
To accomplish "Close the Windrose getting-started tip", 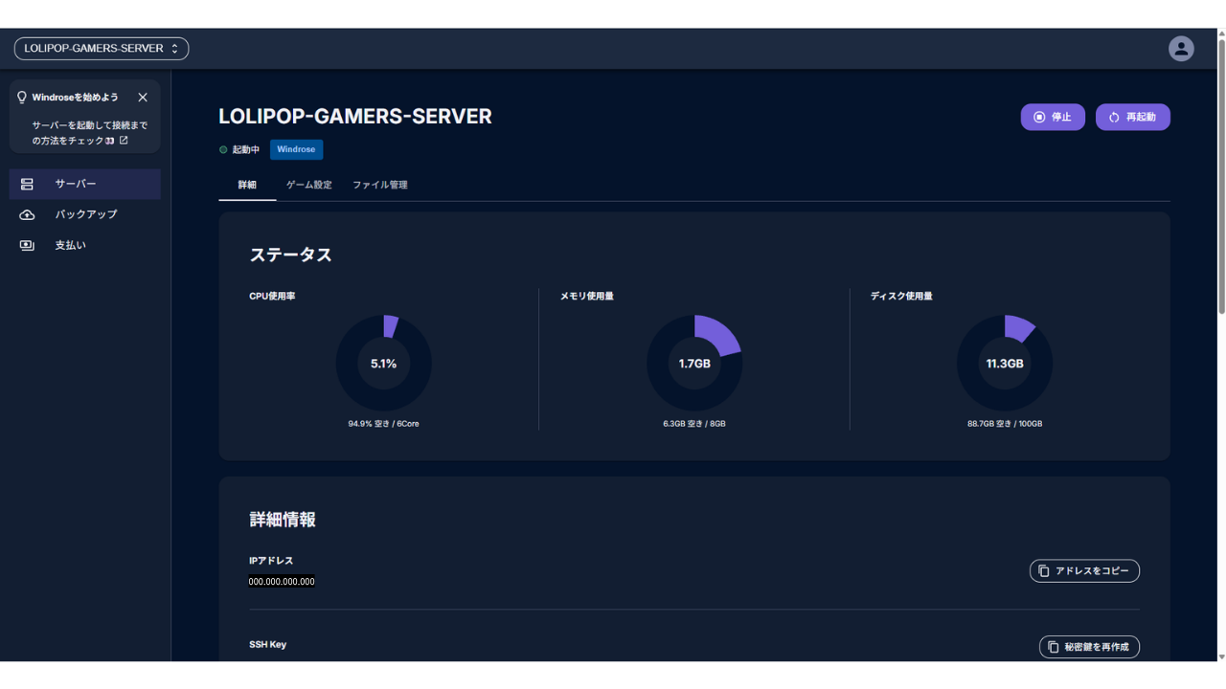I will pos(143,98).
